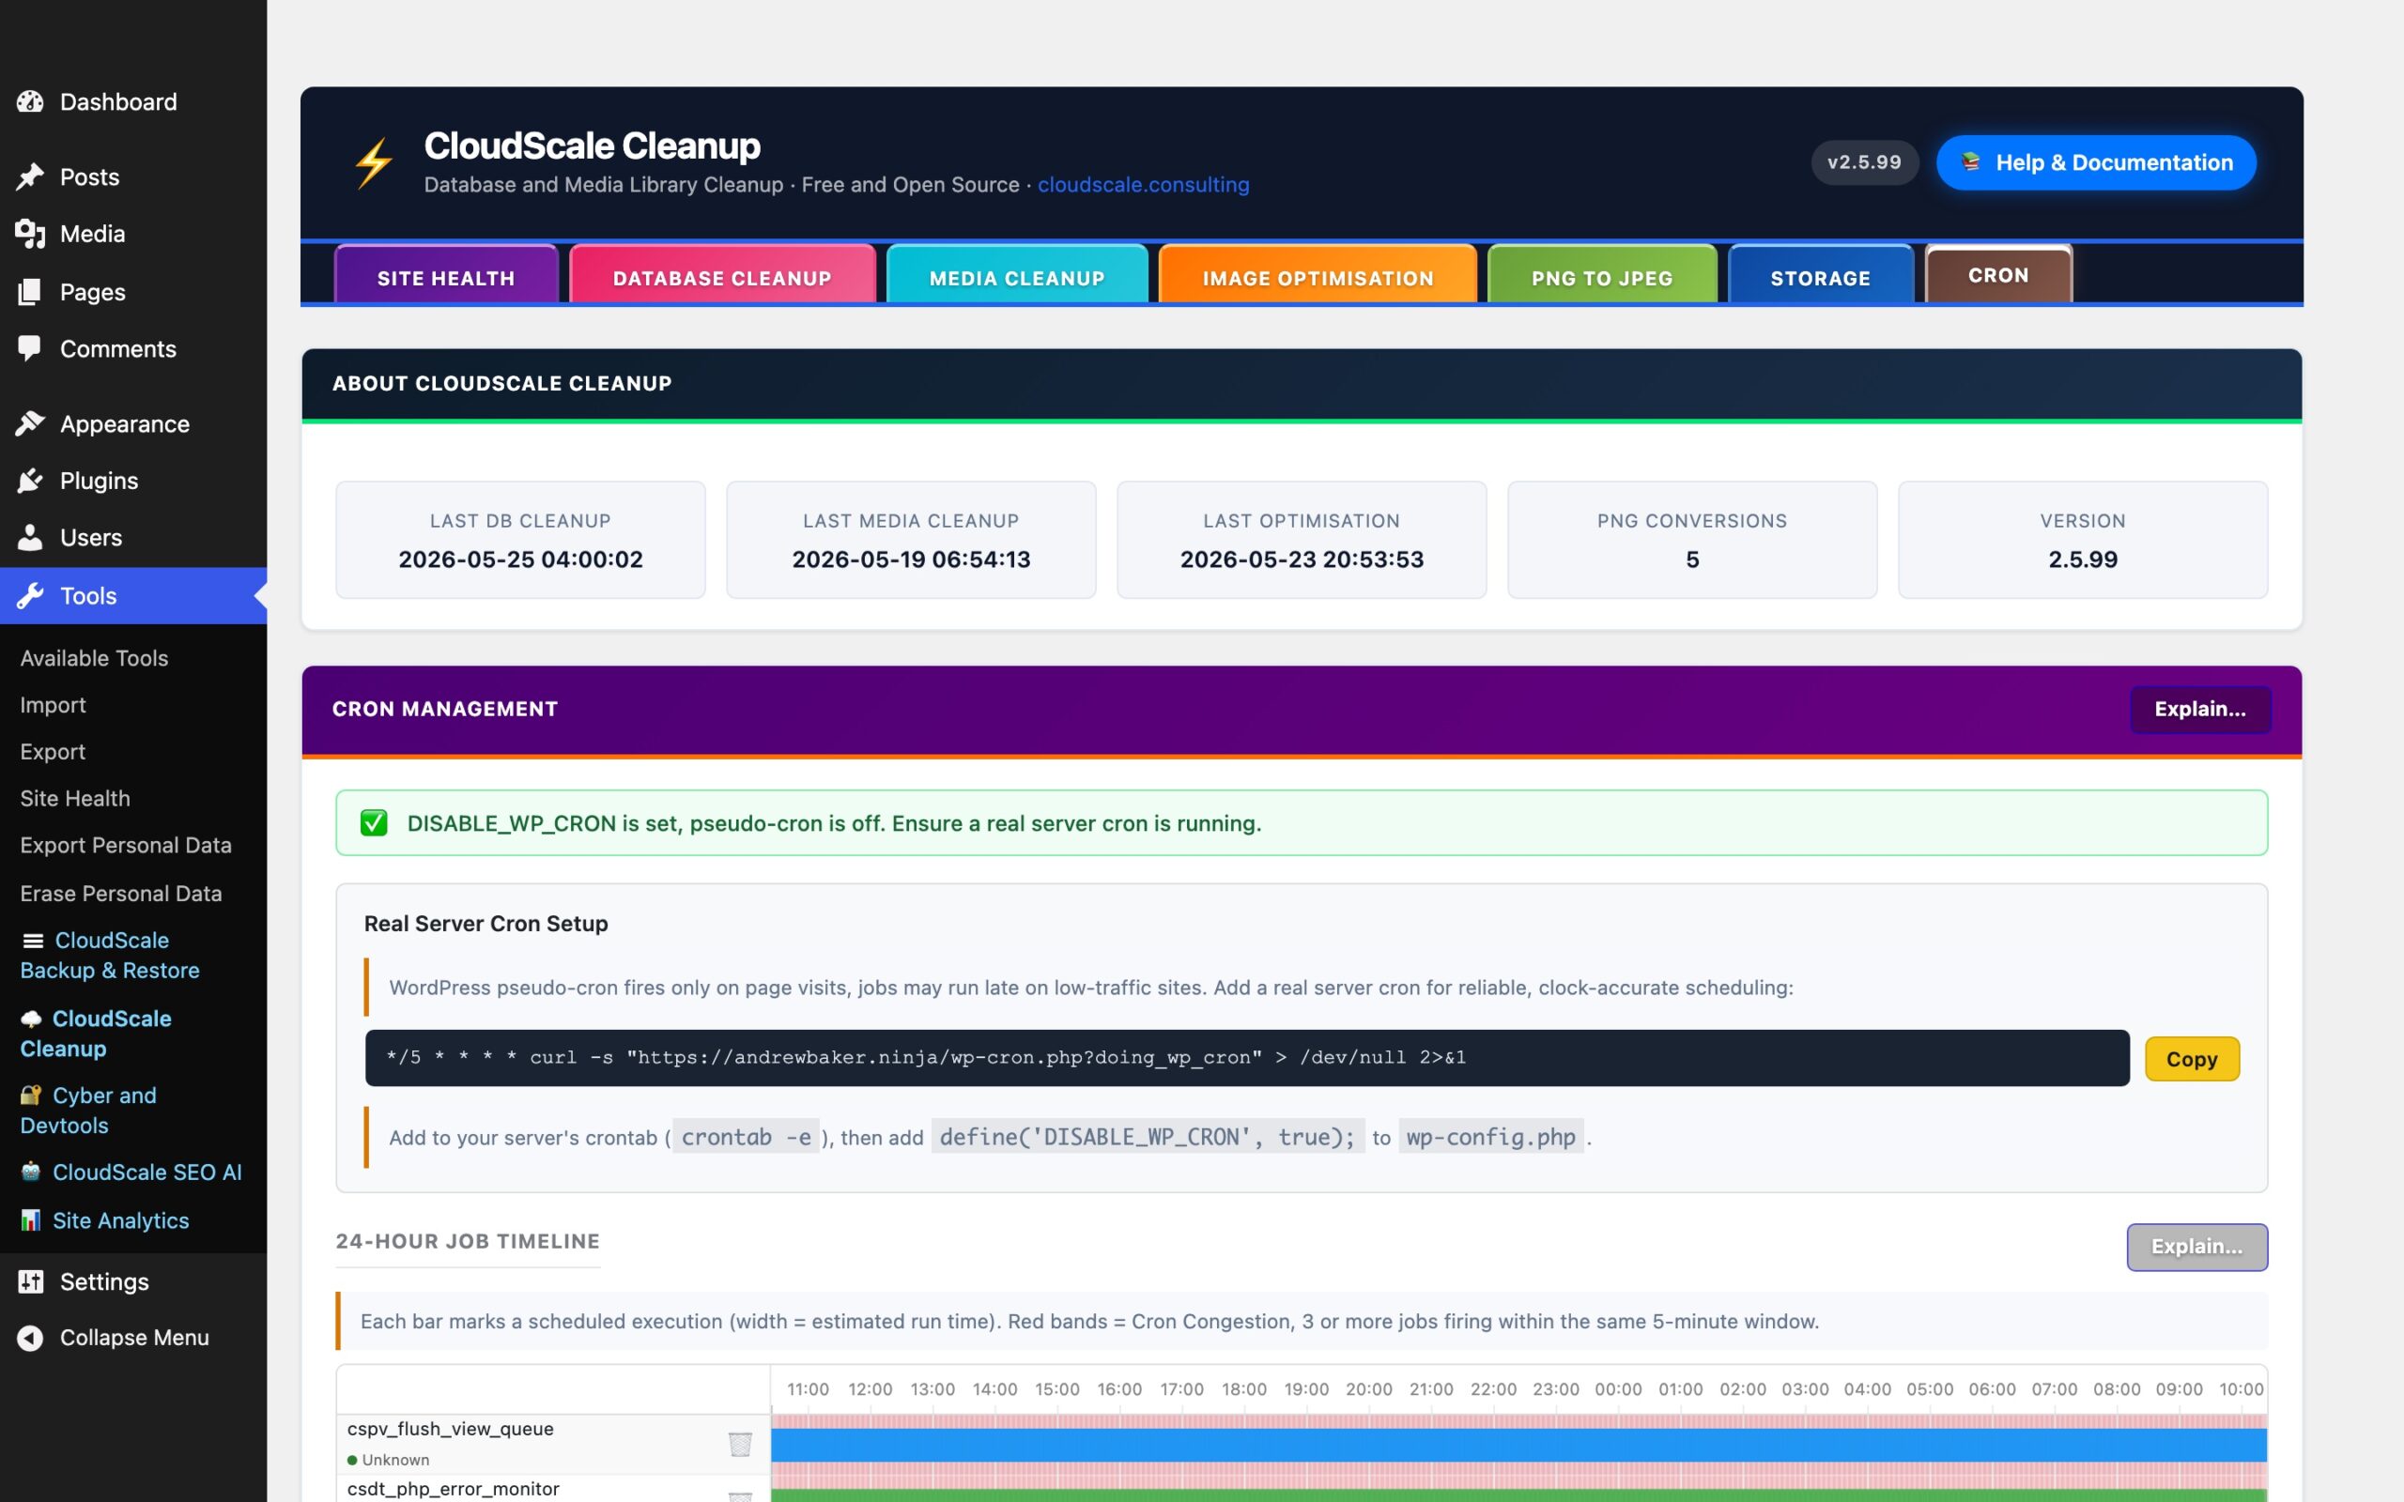Click the cron curl command code block
The image size is (2404, 1502).
pyautogui.click(x=1247, y=1058)
